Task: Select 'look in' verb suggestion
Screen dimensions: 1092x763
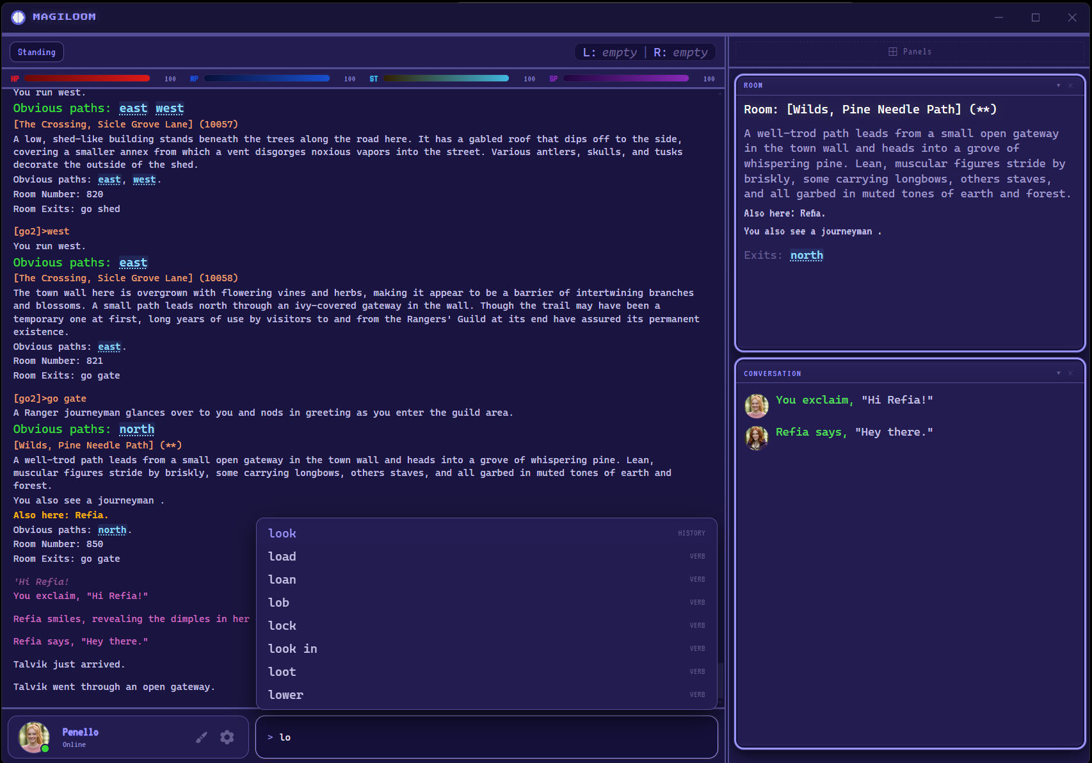Action: pos(486,648)
